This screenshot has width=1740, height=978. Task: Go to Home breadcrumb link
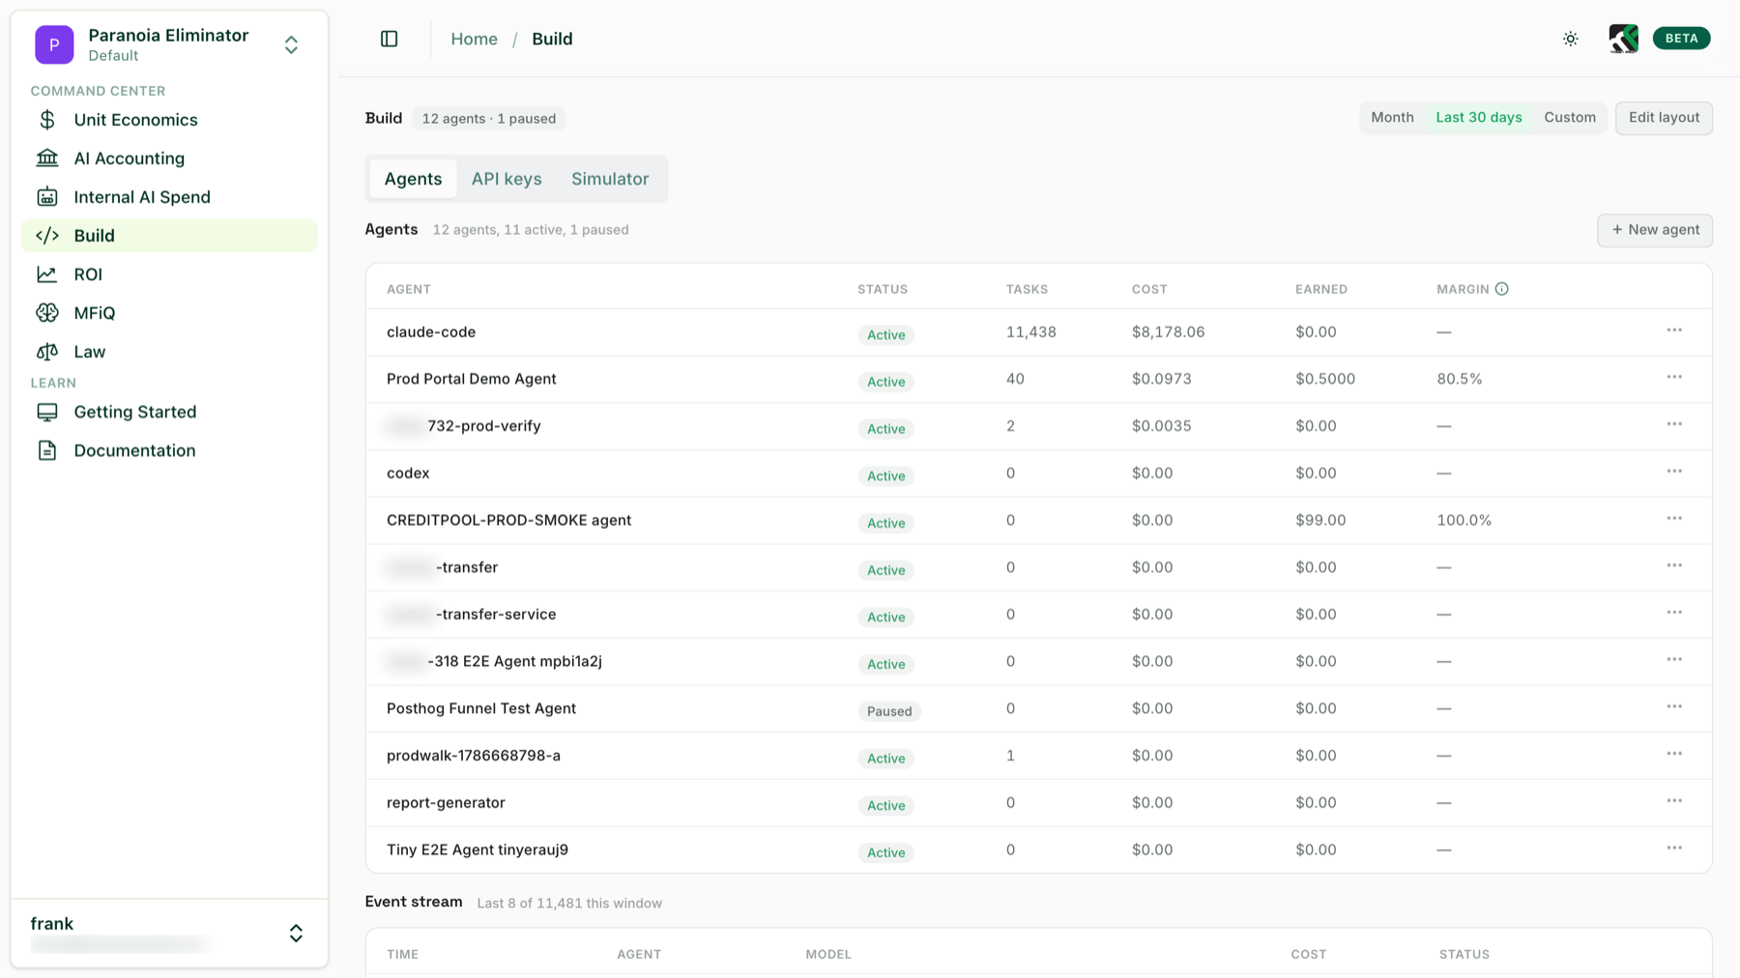pyautogui.click(x=474, y=39)
